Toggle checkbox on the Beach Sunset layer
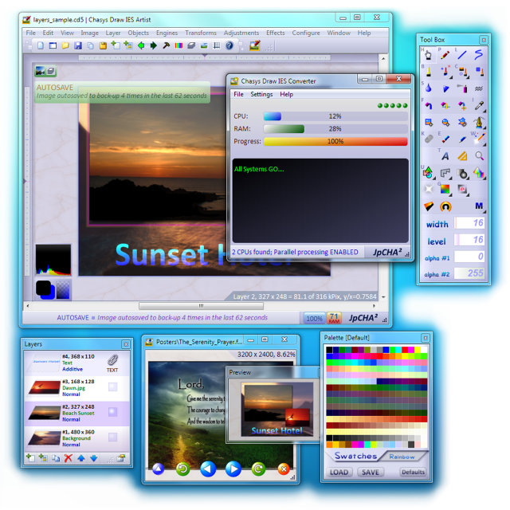 tap(112, 412)
